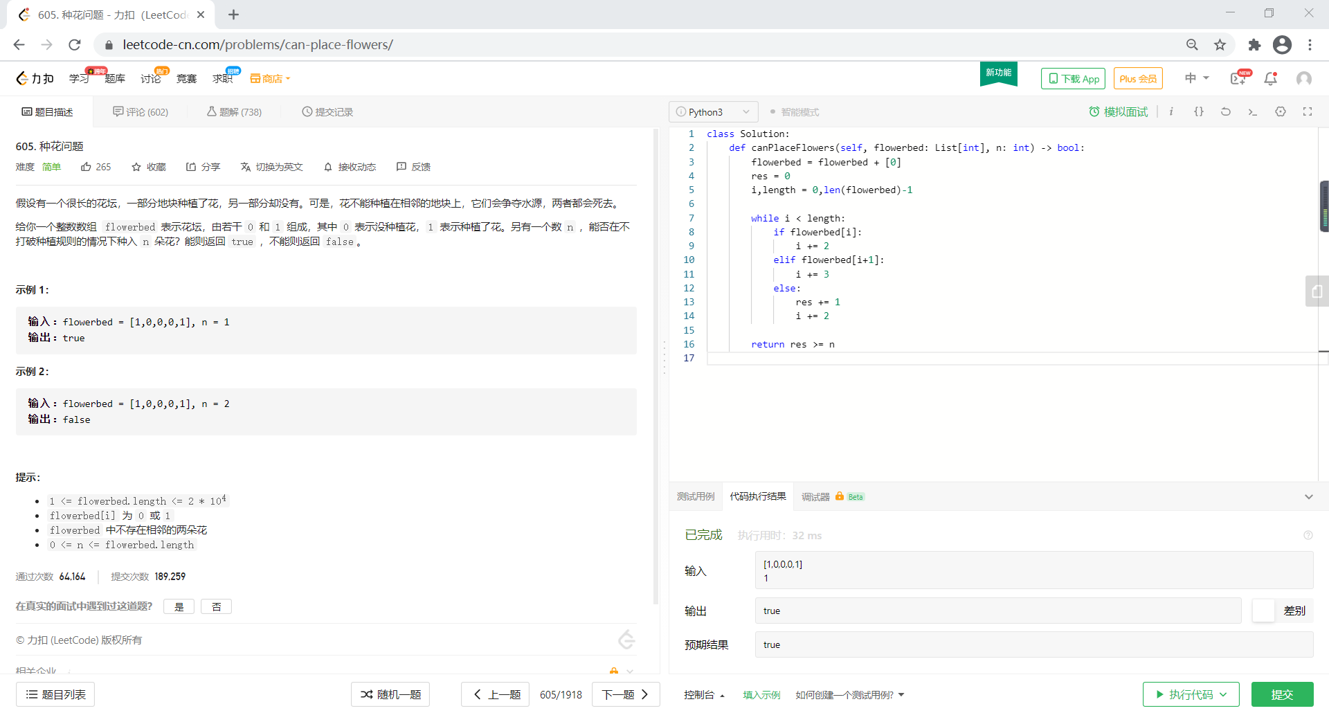Open 执行代码 run options dropdown arrow
This screenshot has width=1329, height=713.
(1224, 694)
